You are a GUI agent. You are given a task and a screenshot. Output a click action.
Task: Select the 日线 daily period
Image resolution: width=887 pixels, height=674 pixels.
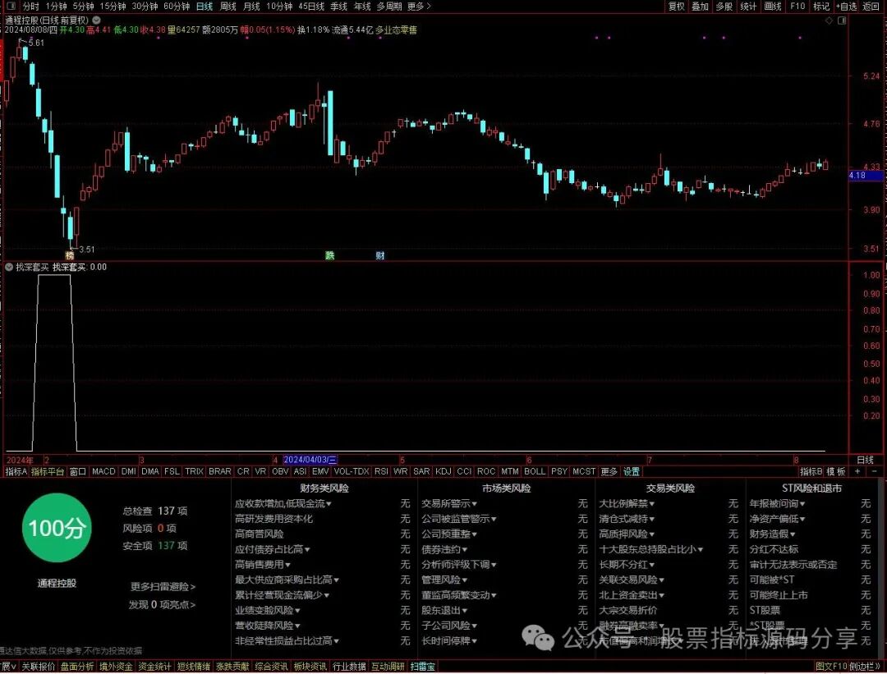pyautogui.click(x=205, y=7)
